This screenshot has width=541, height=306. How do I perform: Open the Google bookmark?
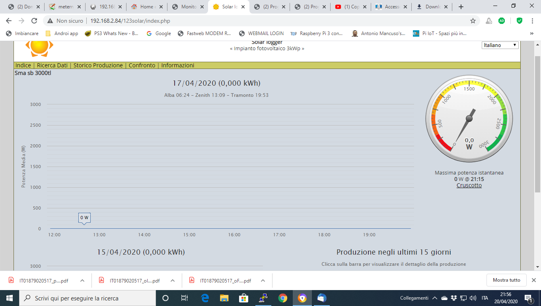(x=159, y=33)
